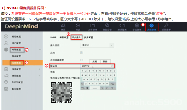Open the 接入类型 dropdown showing 萤石云

[97, 45]
